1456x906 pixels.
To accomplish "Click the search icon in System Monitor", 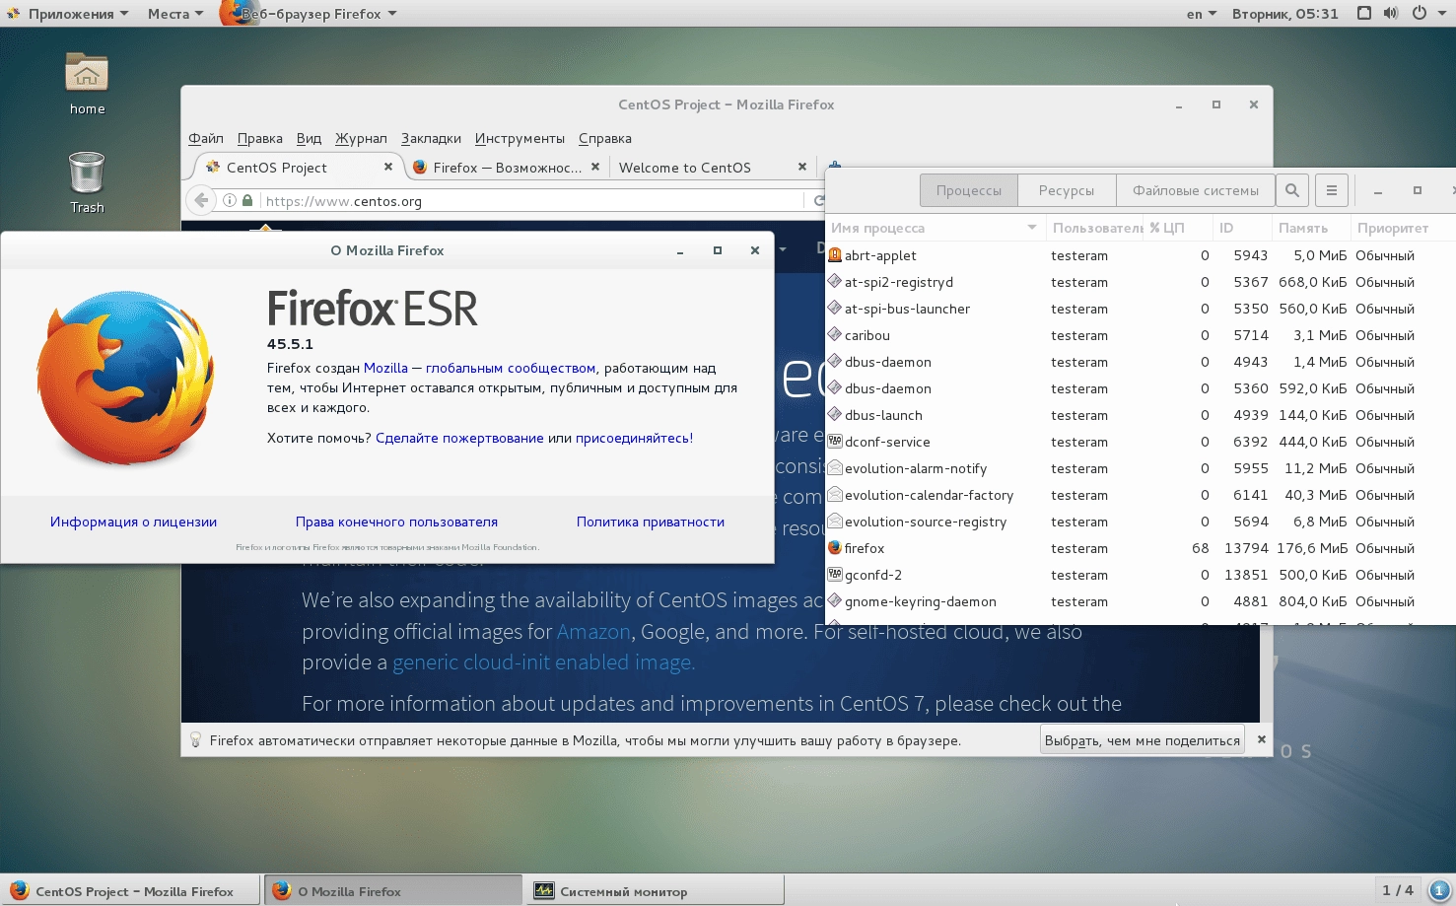I will pos(1292,190).
